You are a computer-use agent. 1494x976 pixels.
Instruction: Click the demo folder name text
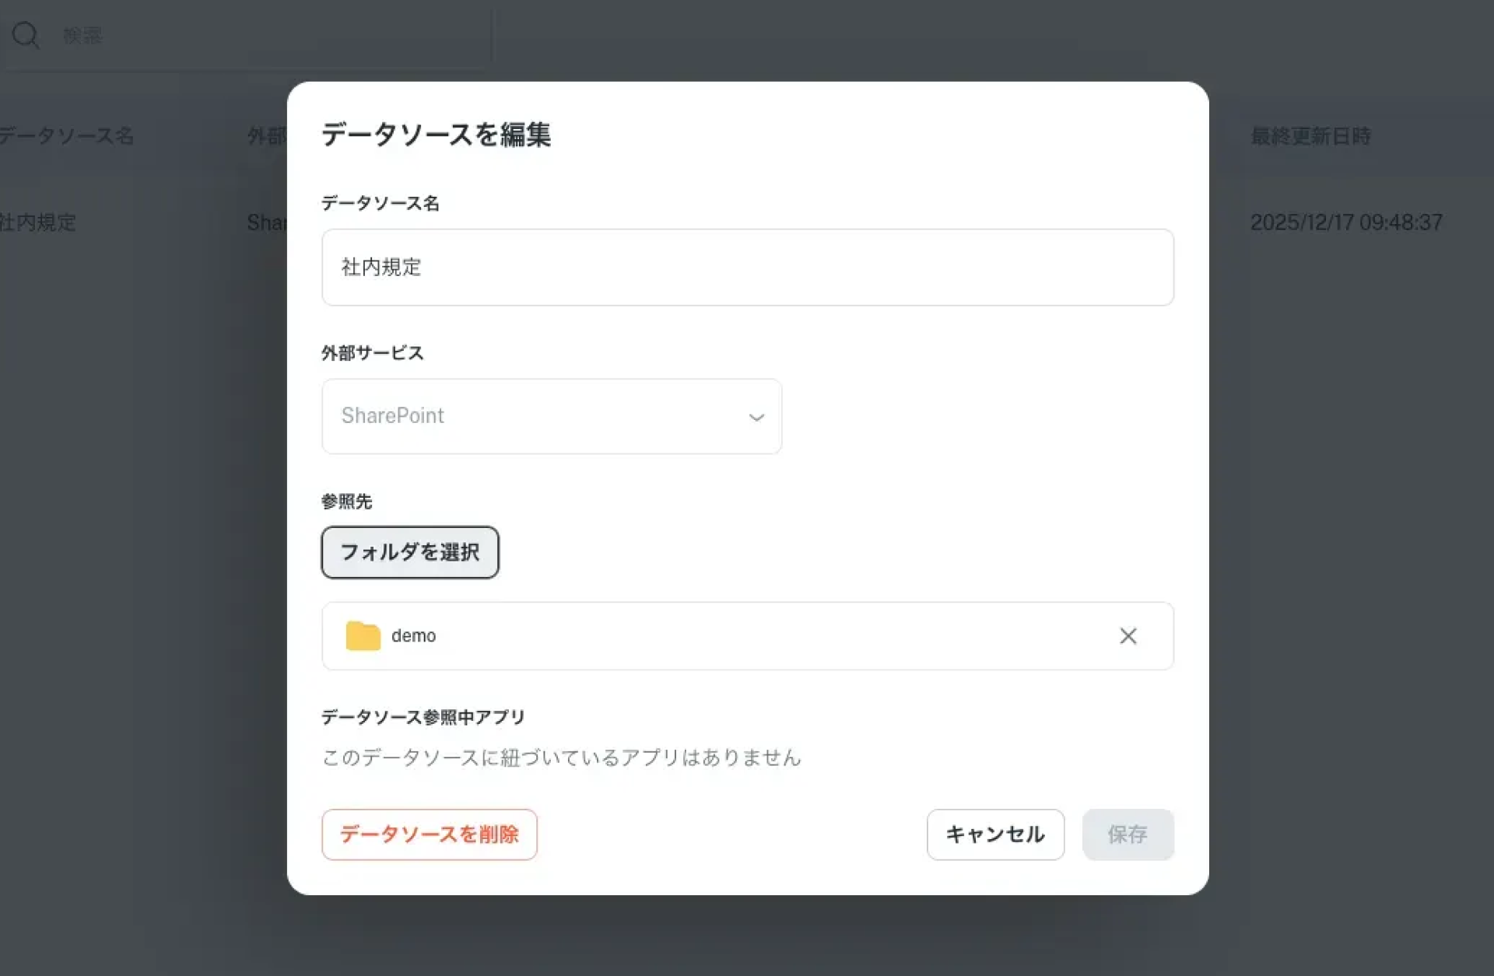click(x=413, y=636)
